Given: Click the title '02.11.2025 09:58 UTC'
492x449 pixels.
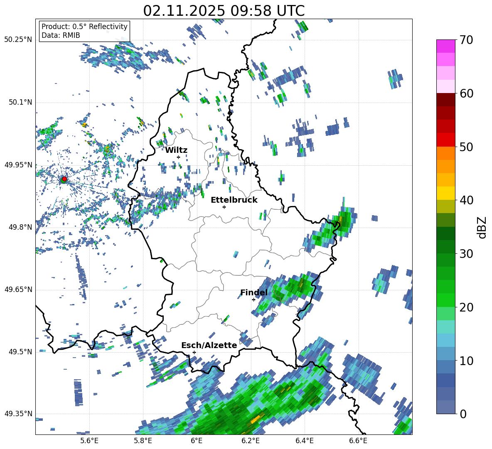Looking at the screenshot, I should [224, 11].
